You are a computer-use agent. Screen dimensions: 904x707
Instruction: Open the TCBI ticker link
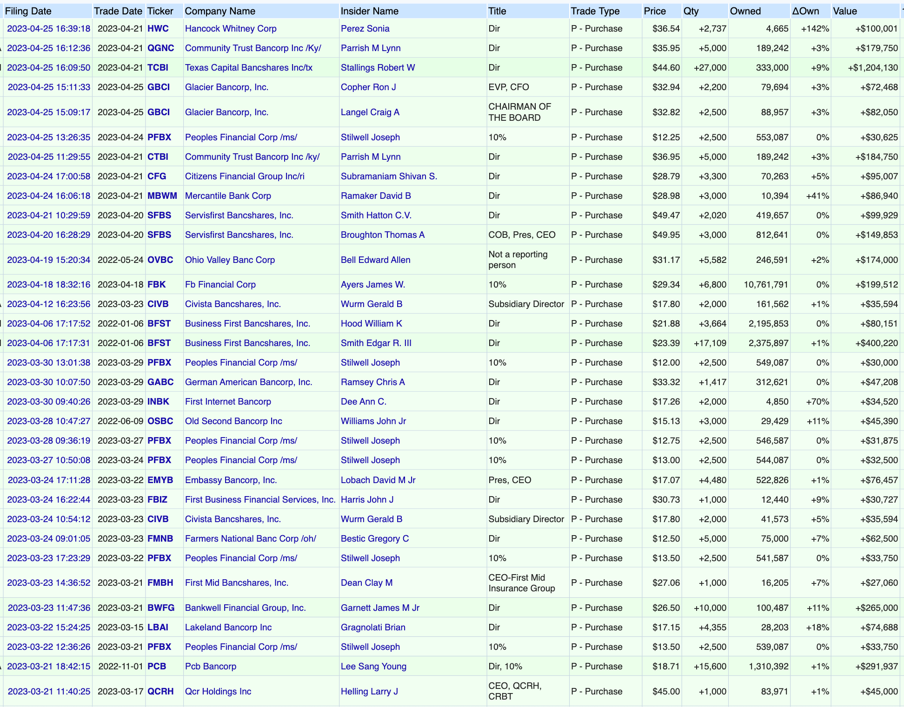tap(158, 68)
